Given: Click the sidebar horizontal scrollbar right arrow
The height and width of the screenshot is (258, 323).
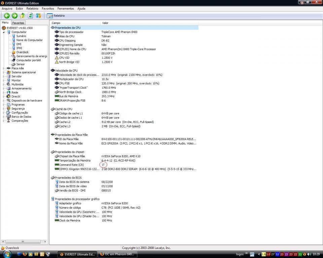Looking at the screenshot, I should click(x=45, y=242).
